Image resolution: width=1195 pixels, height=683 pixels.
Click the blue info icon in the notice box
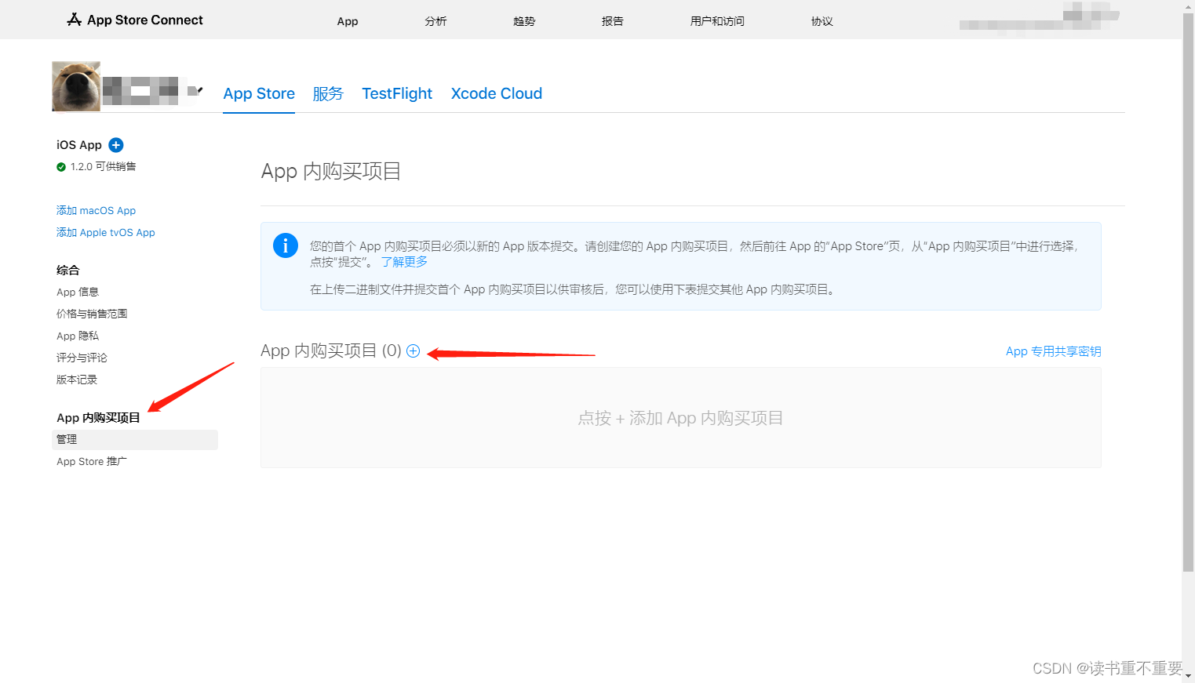coord(285,245)
